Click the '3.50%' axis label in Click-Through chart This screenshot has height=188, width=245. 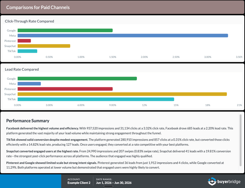[x=239, y=57]
